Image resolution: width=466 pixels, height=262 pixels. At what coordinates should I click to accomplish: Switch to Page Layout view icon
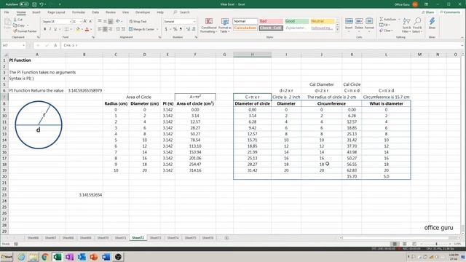click(405, 244)
